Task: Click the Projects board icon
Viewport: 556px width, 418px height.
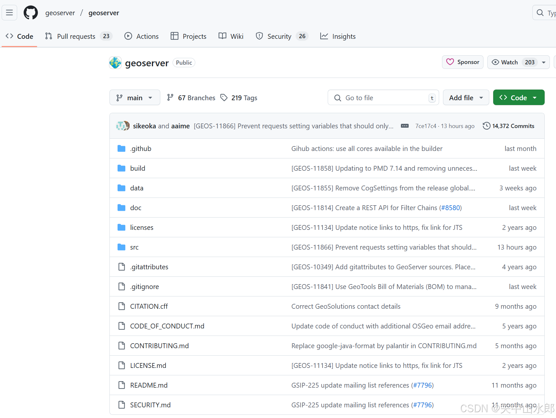Action: tap(175, 36)
